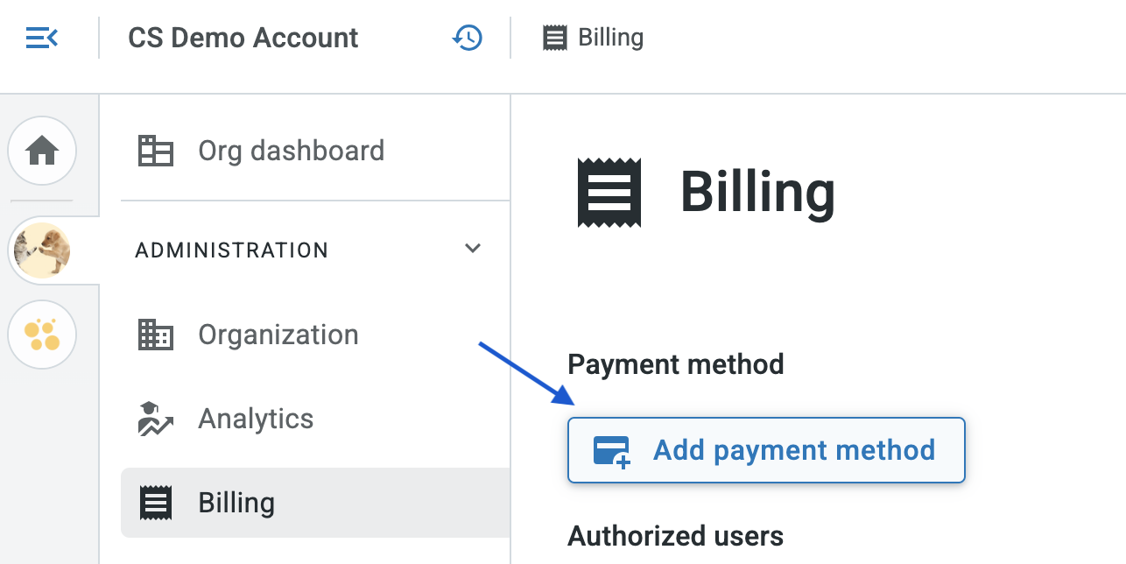Select the puppy avatar organization

[x=42, y=250]
